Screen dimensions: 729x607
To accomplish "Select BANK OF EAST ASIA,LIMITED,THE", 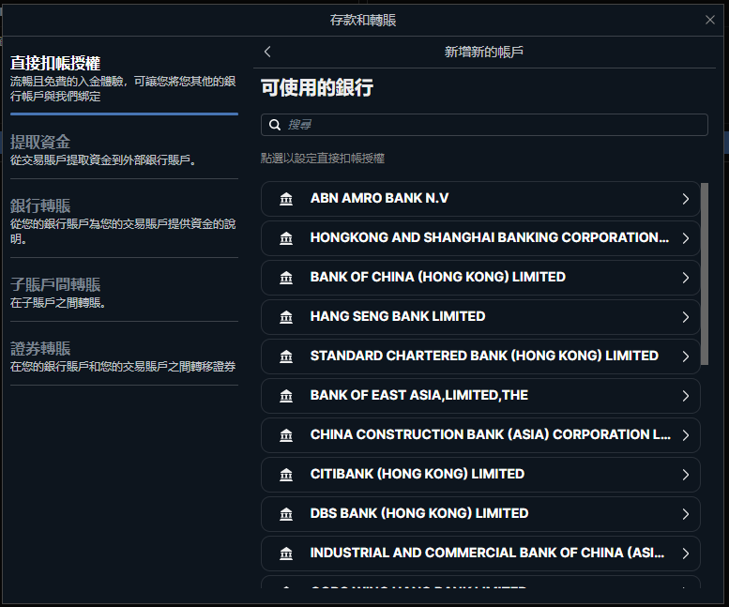I will 480,396.
